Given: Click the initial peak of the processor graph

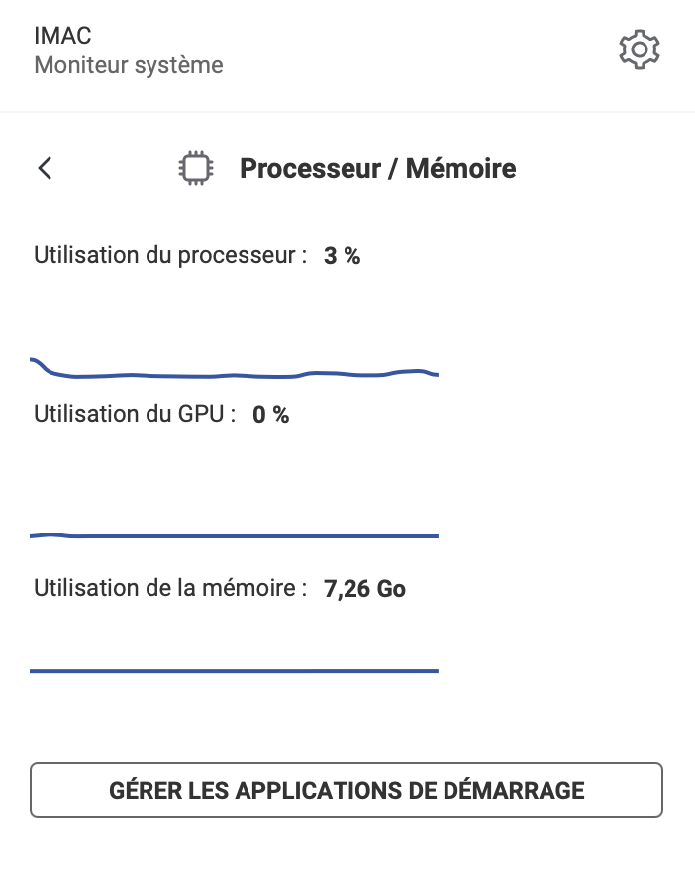Looking at the screenshot, I should [35, 360].
